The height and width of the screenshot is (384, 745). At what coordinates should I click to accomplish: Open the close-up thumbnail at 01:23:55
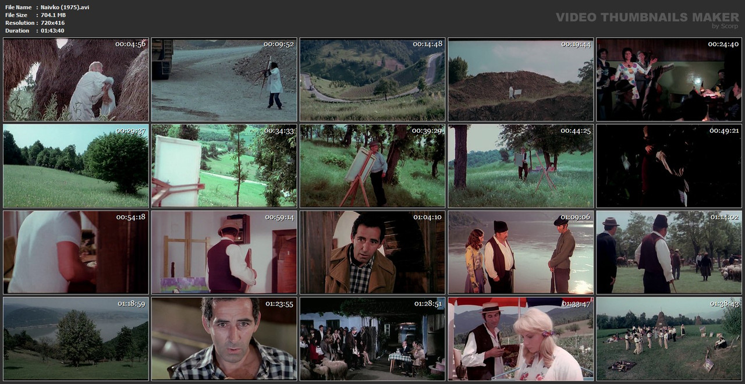[224, 339]
